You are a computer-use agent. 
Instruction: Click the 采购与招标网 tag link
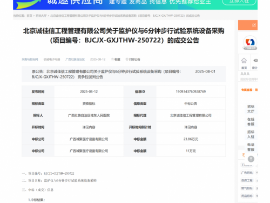click(30, 60)
